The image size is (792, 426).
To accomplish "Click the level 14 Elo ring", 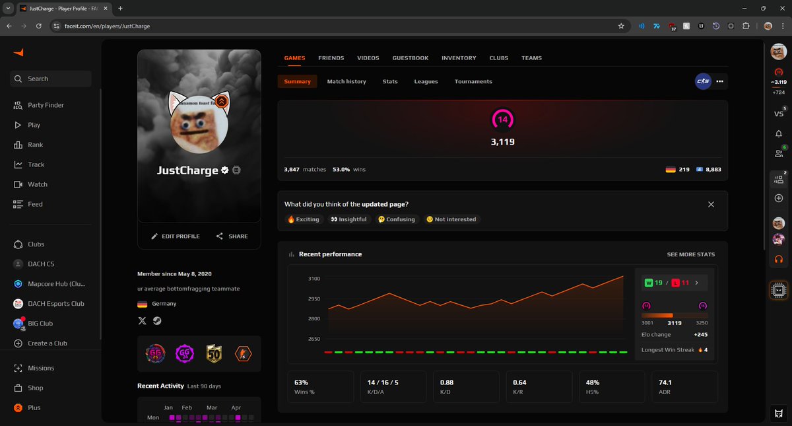I will [503, 120].
